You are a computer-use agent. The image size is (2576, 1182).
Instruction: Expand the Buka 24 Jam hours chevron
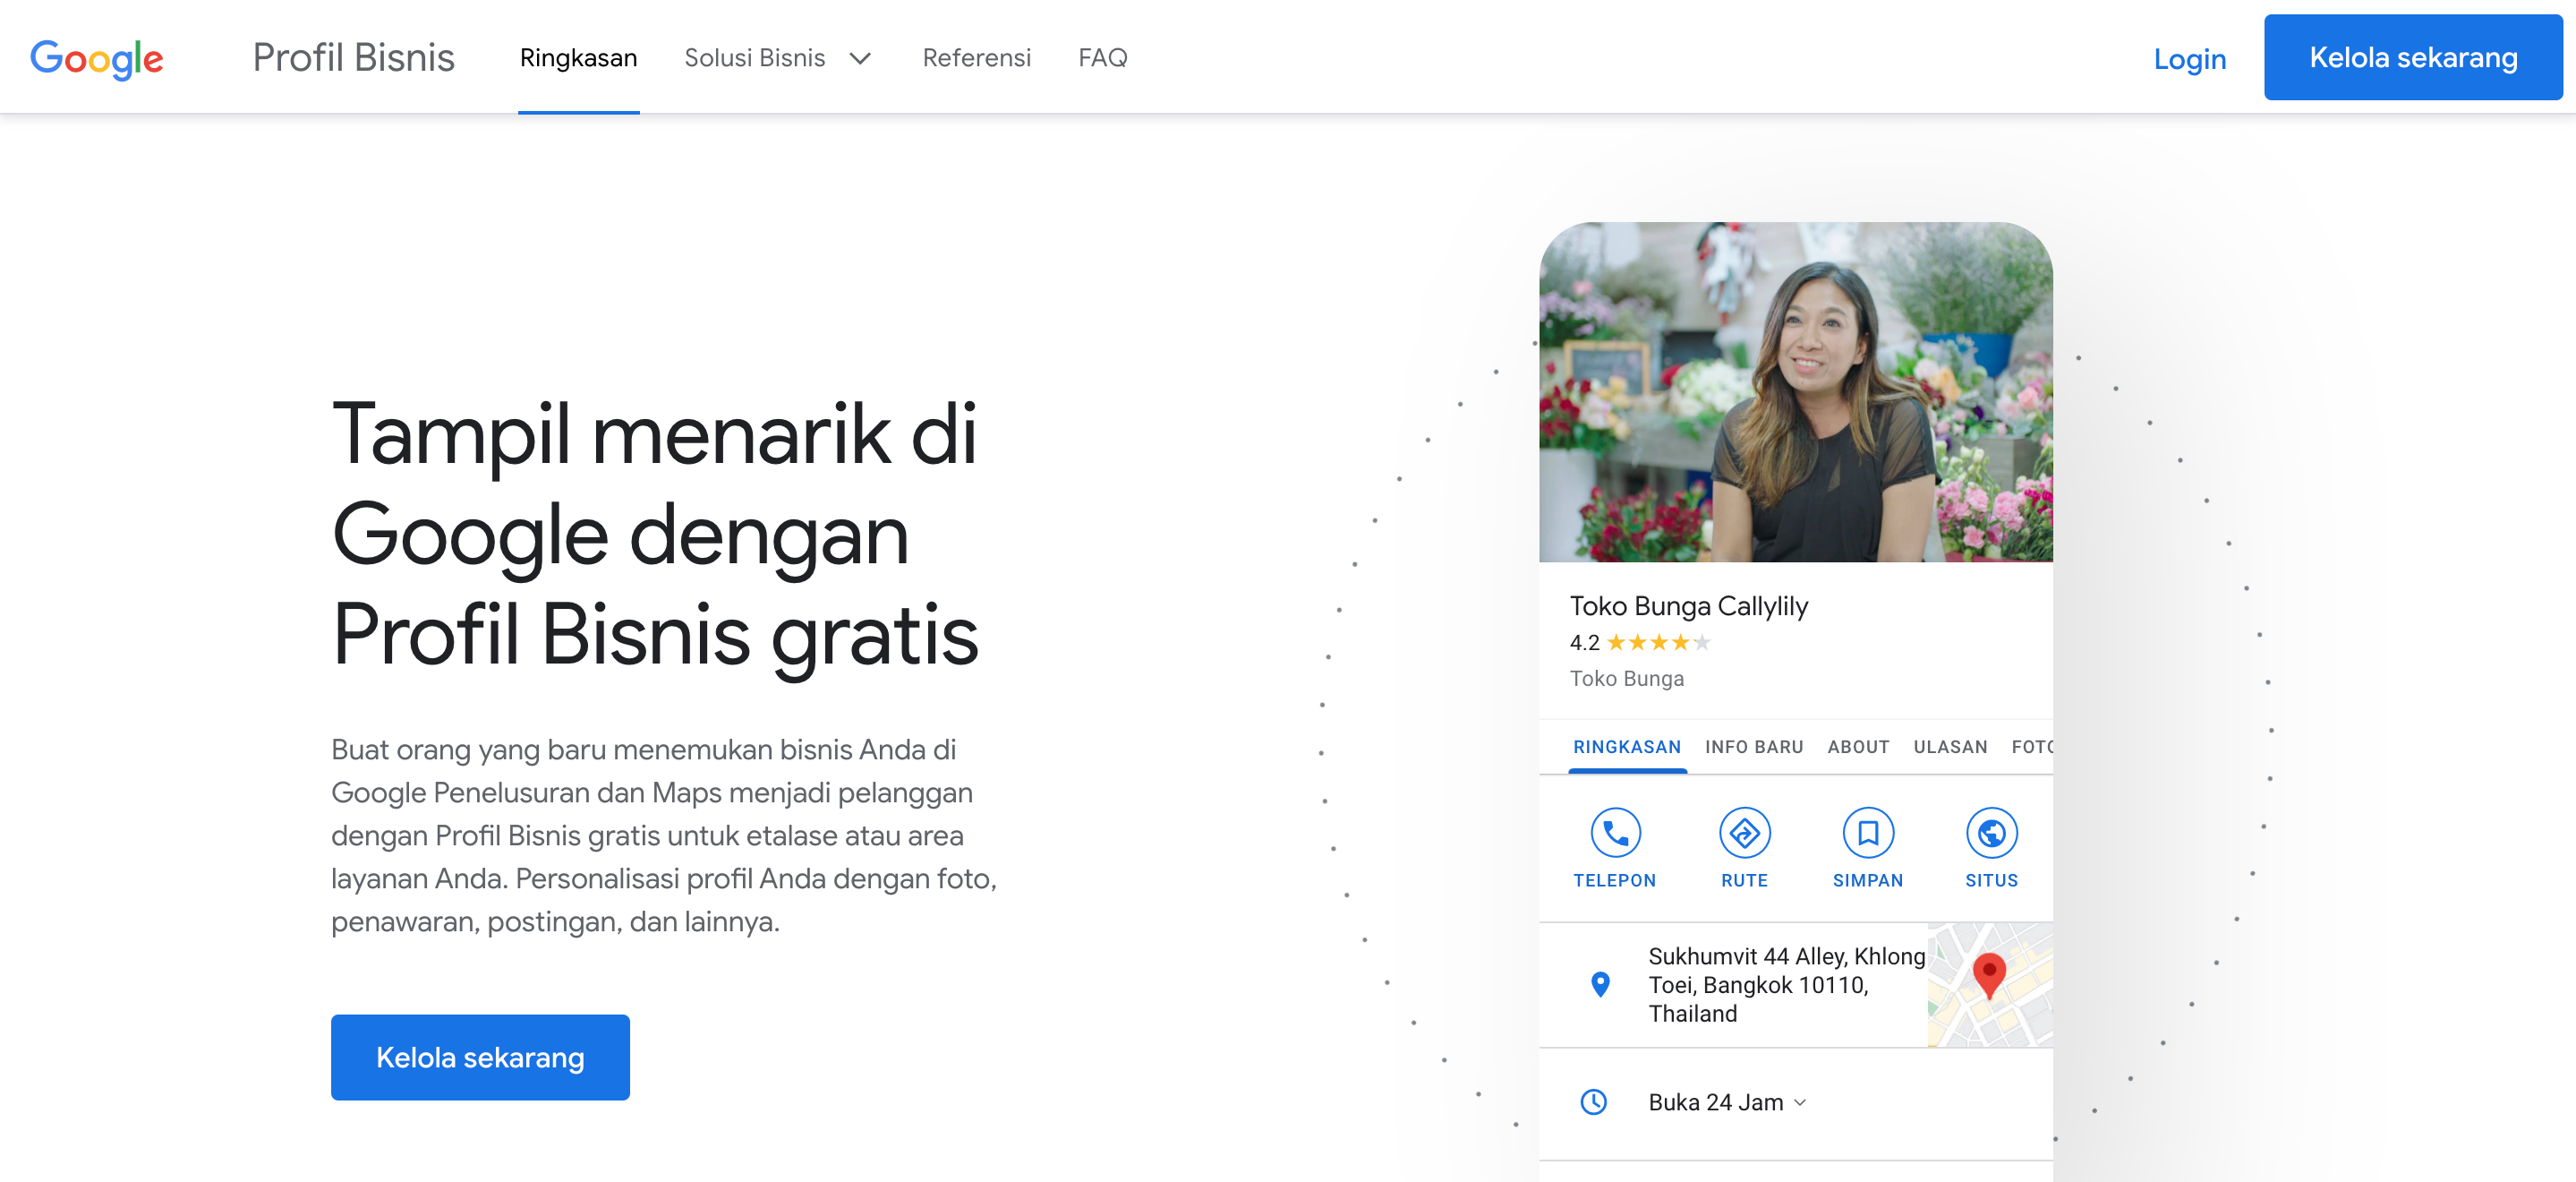[x=1800, y=1102]
